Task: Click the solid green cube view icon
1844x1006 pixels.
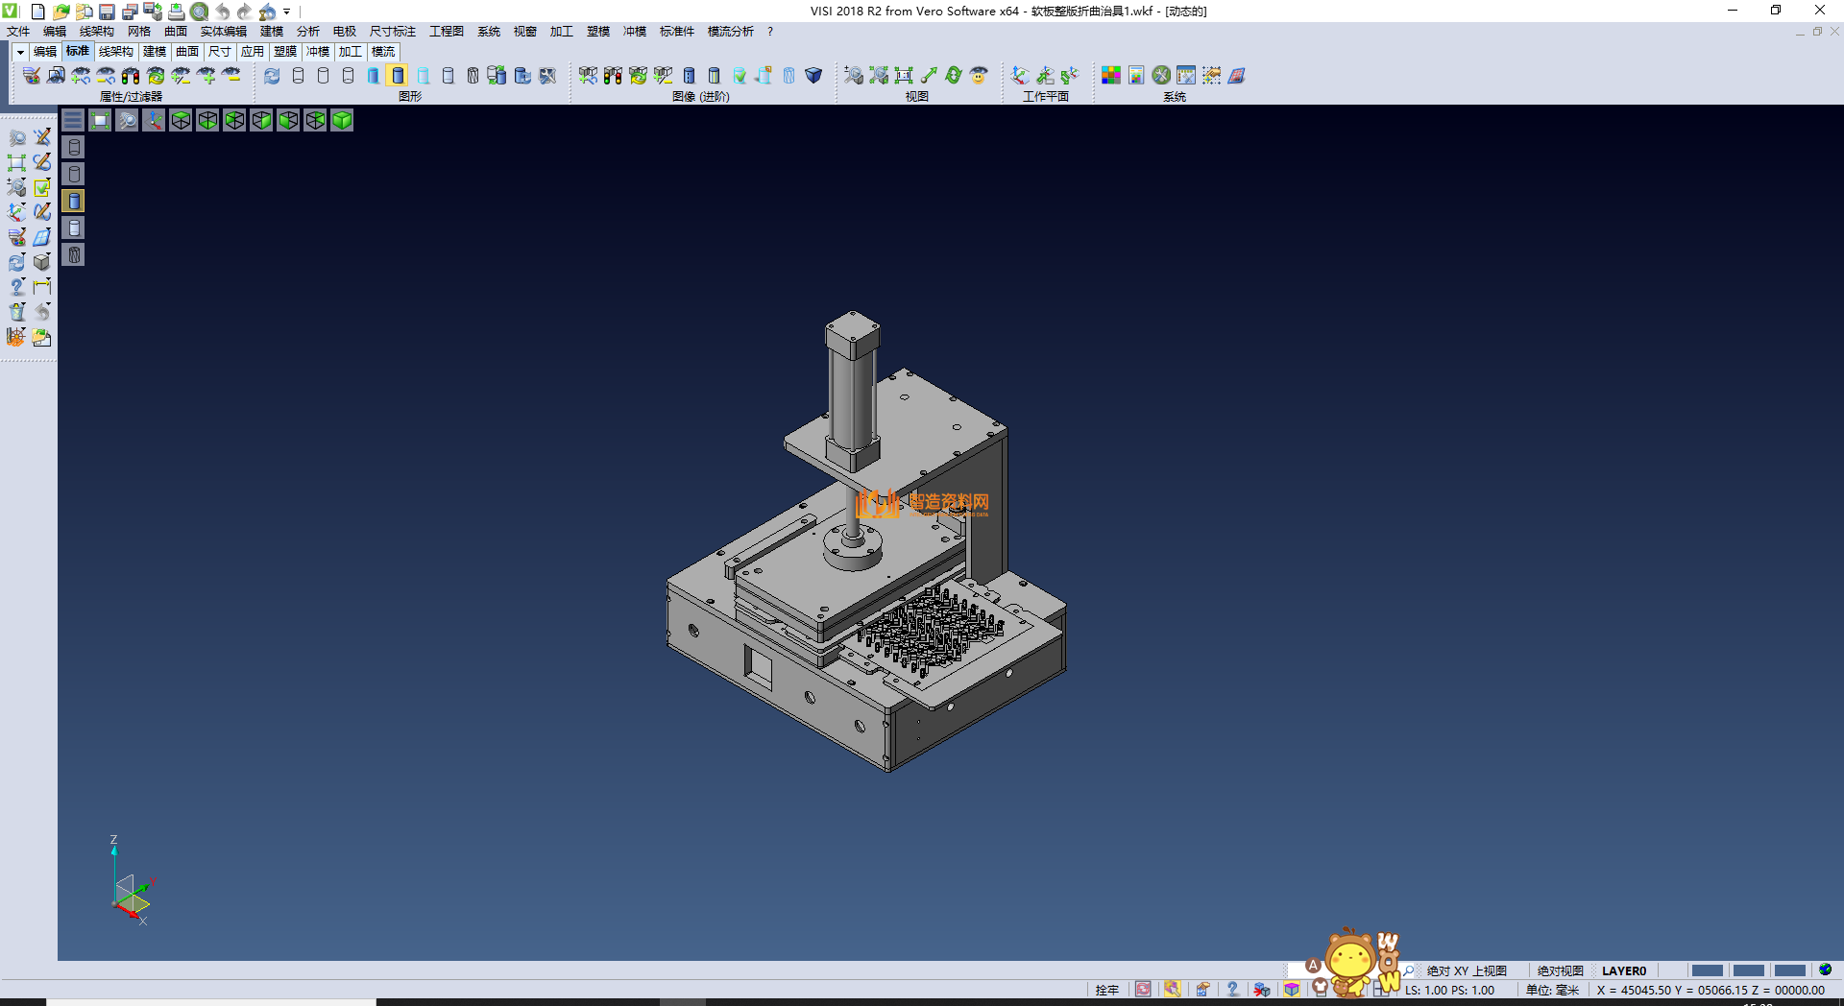Action: click(342, 120)
